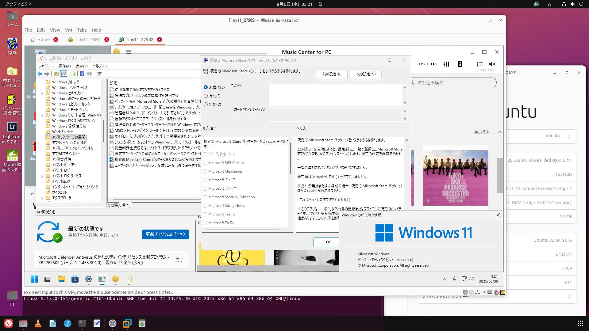Click the Back arrow in Group Policy Editor toolbar
Image resolution: width=589 pixels, height=331 pixels.
[40, 74]
